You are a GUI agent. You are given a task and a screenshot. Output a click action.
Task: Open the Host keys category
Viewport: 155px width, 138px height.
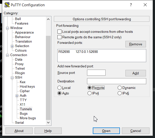tap(27, 87)
